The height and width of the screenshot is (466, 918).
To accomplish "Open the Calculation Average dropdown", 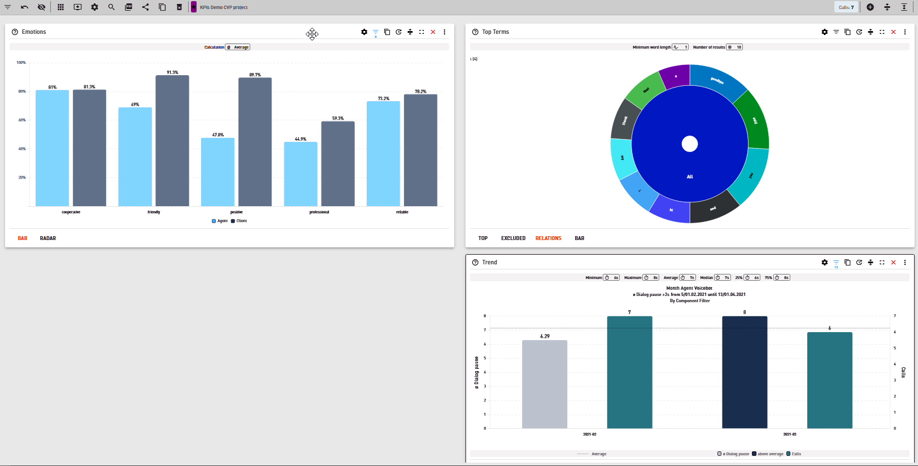I will click(238, 47).
